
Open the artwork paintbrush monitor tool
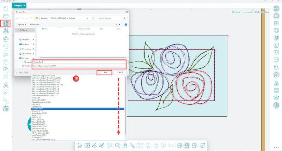[202, 145]
